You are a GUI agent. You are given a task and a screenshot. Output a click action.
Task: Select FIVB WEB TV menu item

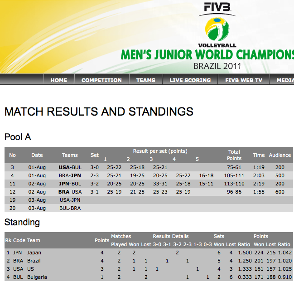tap(244, 80)
